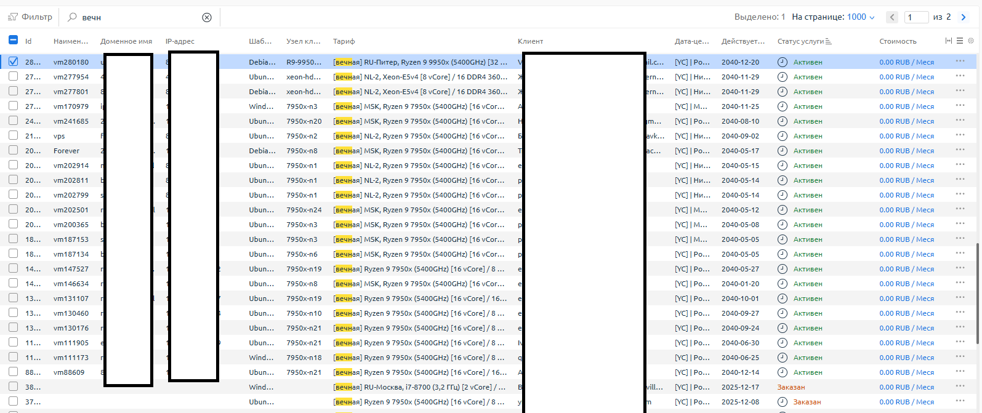The height and width of the screenshot is (413, 982).
Task: Clear the search field with the X icon
Action: coord(207,17)
